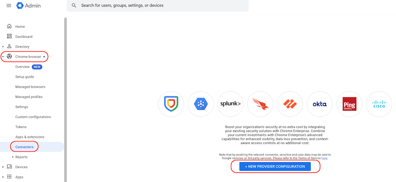Screen dimensions: 396x182
Task: Pick the Ping Identity logo
Action: coord(349,104)
